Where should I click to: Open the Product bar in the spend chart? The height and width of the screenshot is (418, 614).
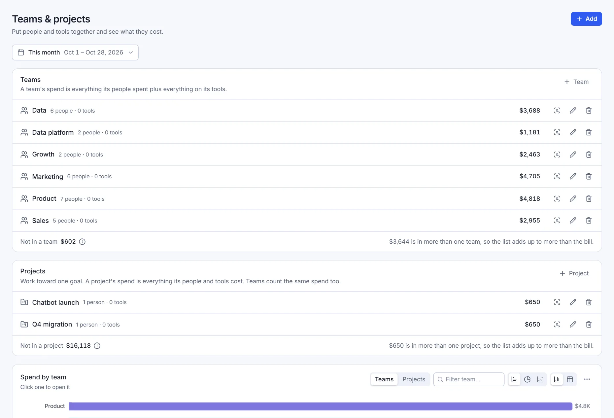point(320,406)
